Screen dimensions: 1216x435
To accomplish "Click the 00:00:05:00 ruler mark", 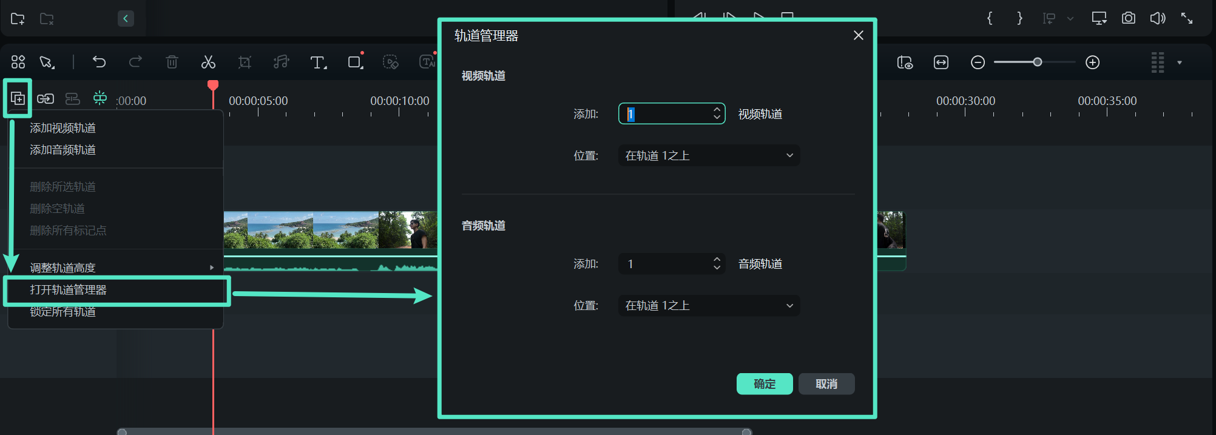I will [258, 101].
